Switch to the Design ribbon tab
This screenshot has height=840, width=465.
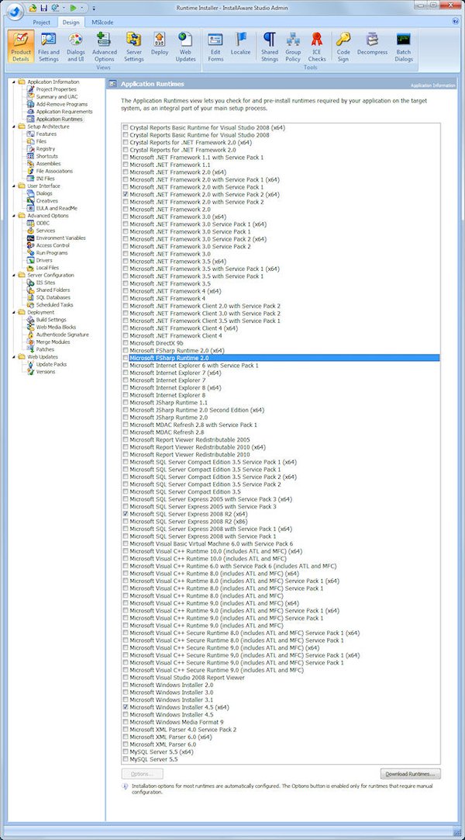coord(71,23)
